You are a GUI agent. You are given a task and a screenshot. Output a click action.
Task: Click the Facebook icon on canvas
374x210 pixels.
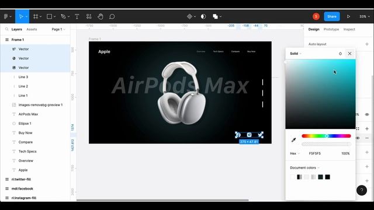click(238, 135)
